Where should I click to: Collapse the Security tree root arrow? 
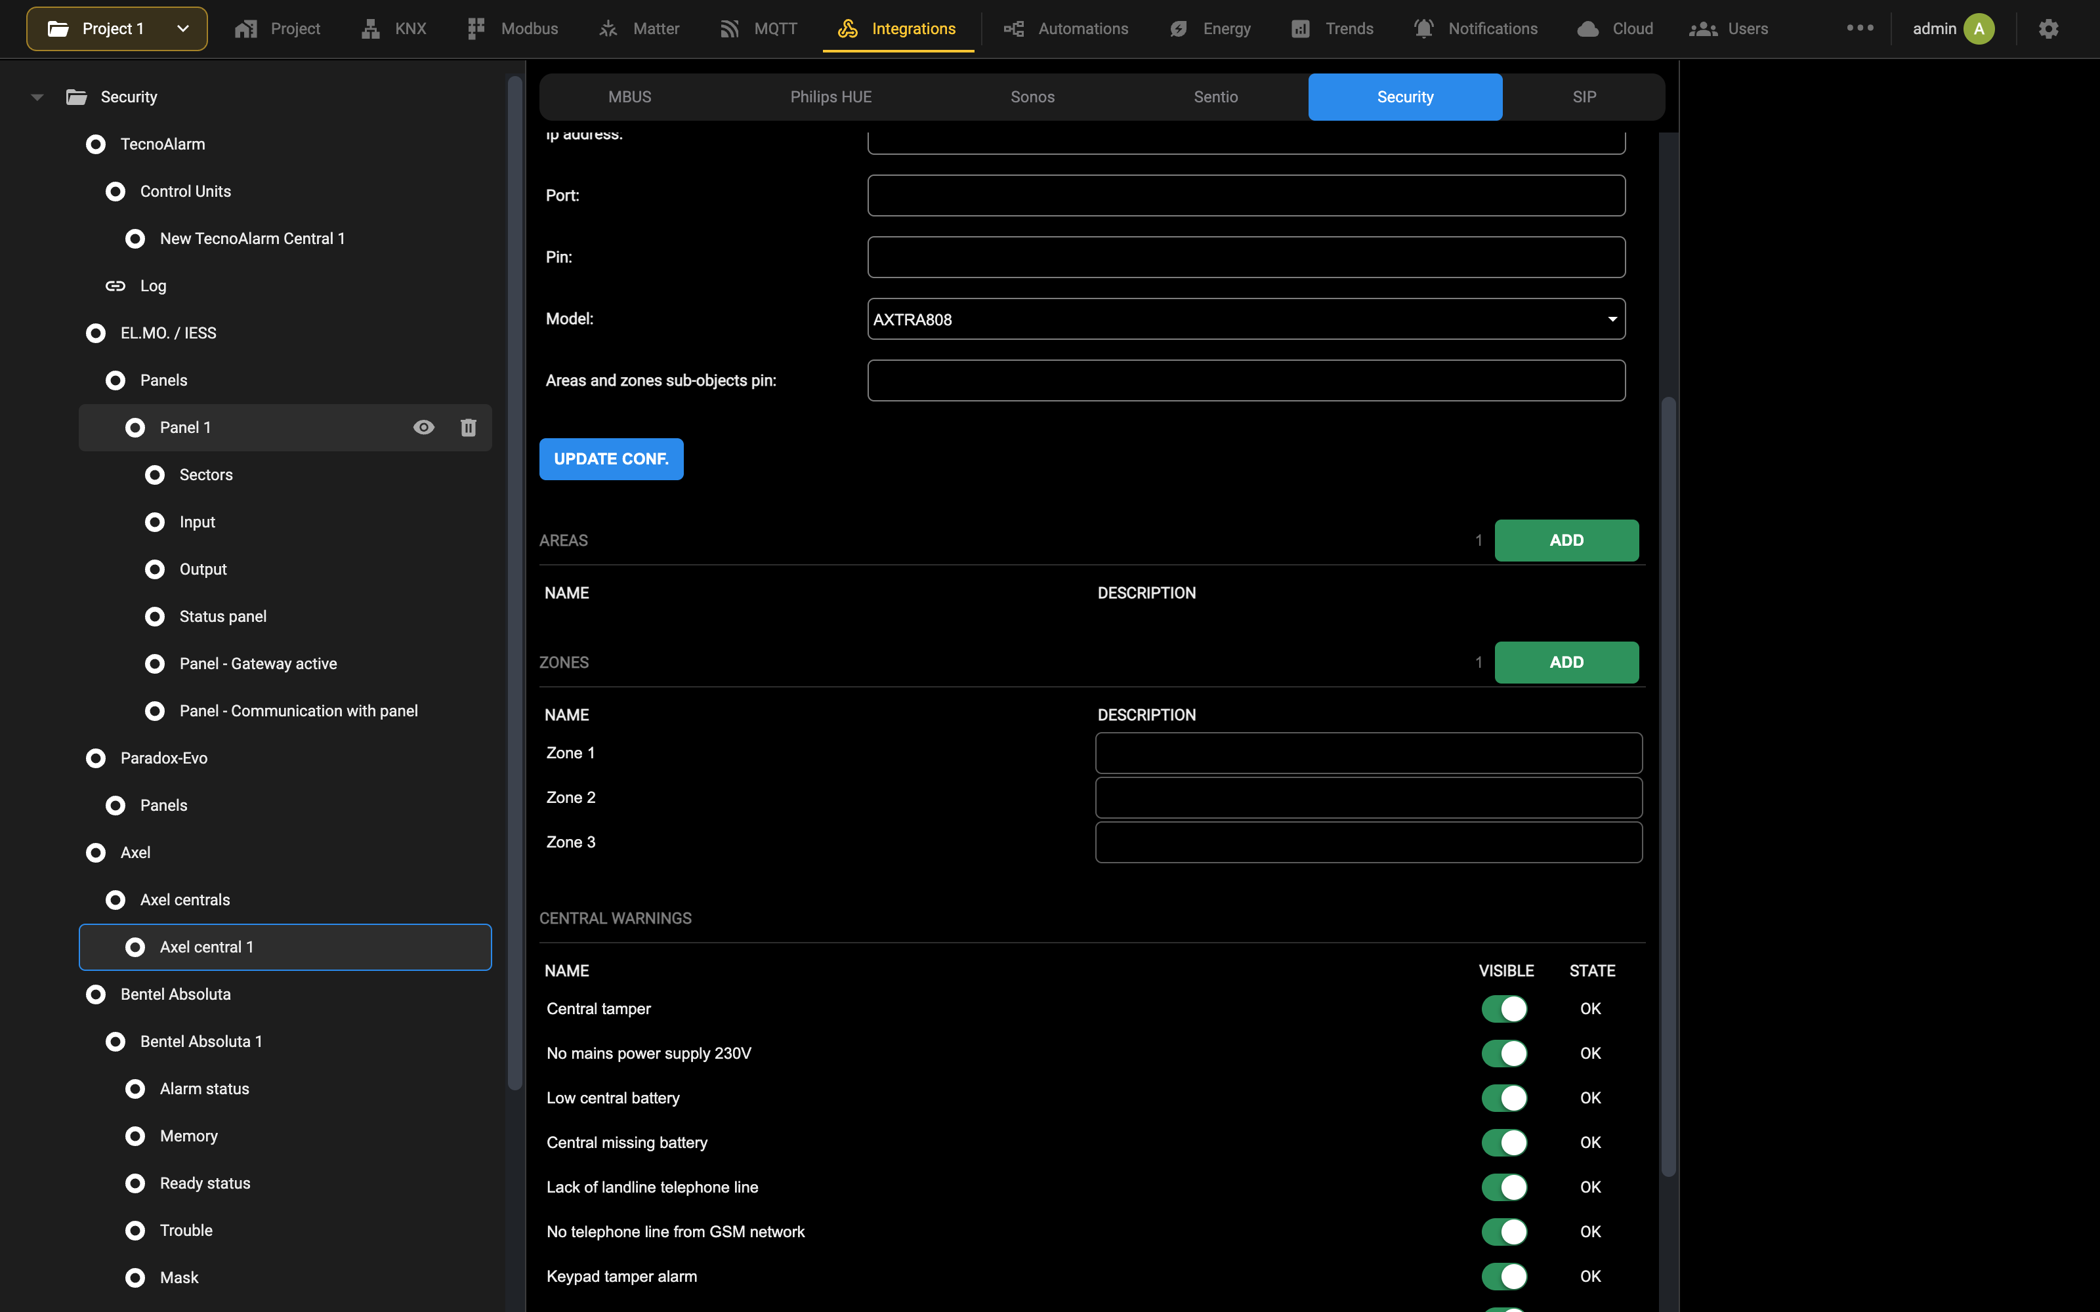pos(37,97)
